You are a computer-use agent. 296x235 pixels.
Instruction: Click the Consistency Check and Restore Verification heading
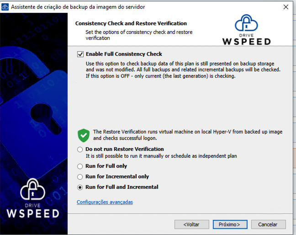coord(131,23)
